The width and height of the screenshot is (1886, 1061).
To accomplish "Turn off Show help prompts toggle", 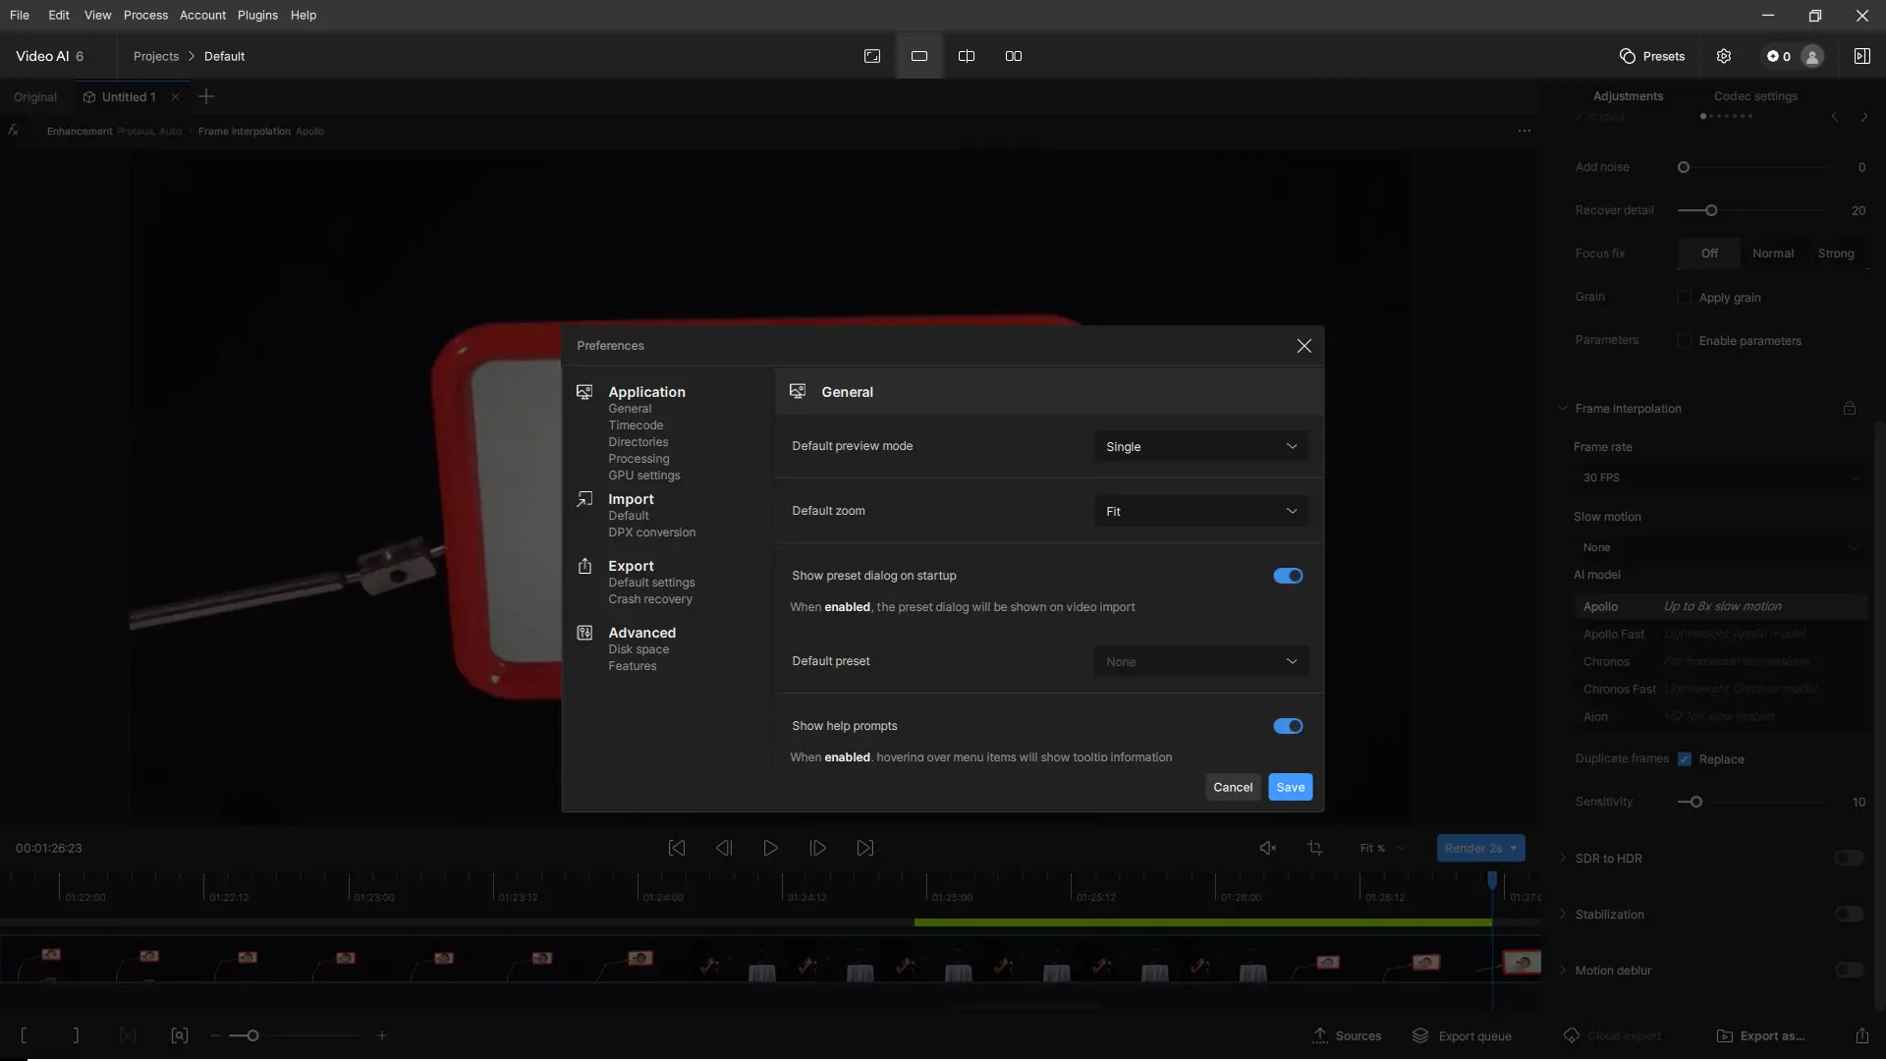I will pyautogui.click(x=1288, y=726).
